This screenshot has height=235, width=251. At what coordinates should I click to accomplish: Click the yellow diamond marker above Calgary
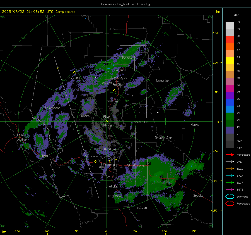click(110, 161)
